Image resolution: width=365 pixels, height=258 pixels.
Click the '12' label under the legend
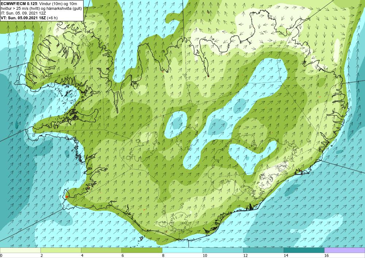click(245, 256)
